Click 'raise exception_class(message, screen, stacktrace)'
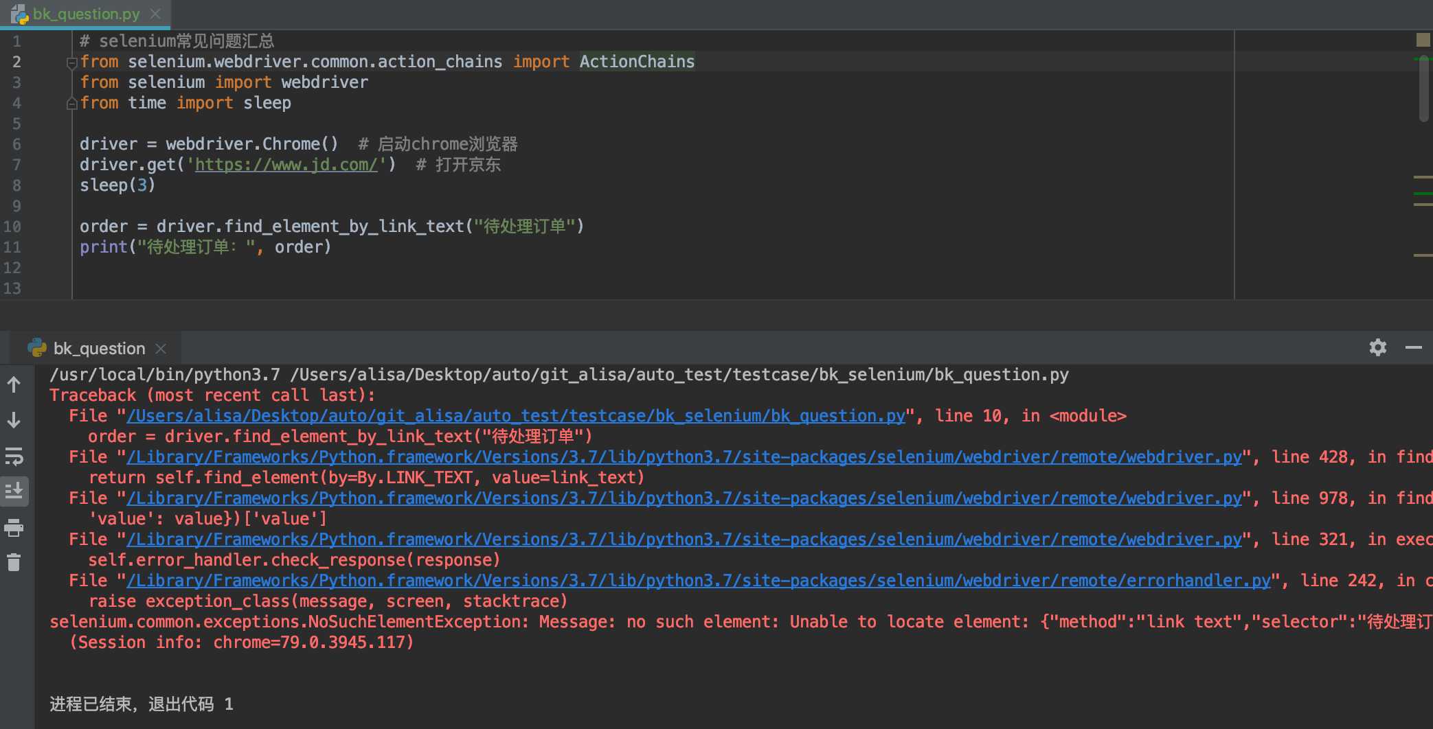The height and width of the screenshot is (729, 1433). (x=328, y=601)
